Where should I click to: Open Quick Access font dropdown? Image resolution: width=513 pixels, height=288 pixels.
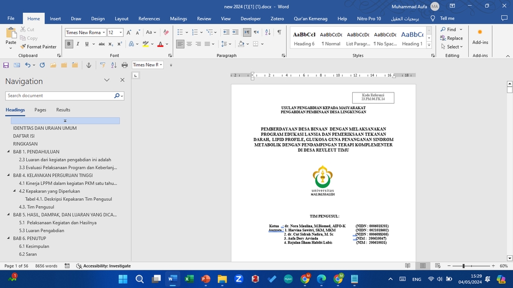click(161, 65)
